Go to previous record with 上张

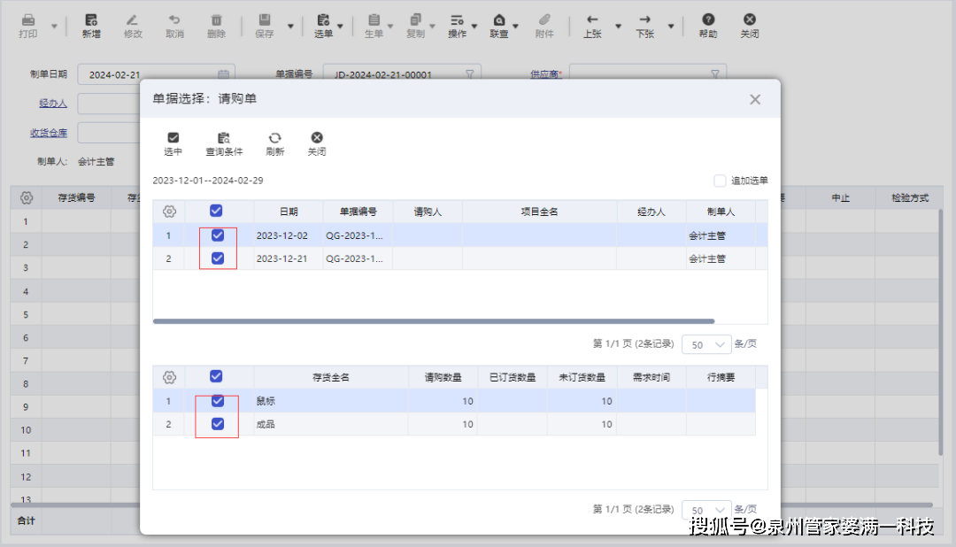tap(592, 27)
